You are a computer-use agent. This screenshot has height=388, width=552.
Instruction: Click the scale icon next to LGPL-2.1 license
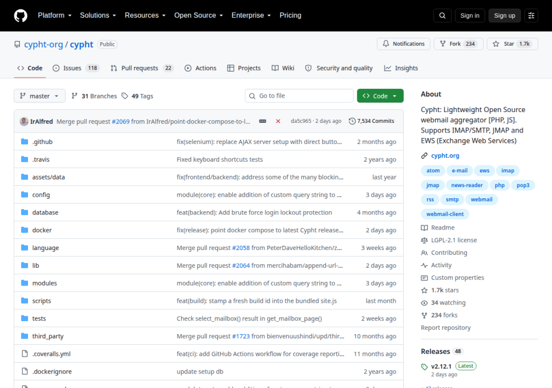click(x=424, y=240)
